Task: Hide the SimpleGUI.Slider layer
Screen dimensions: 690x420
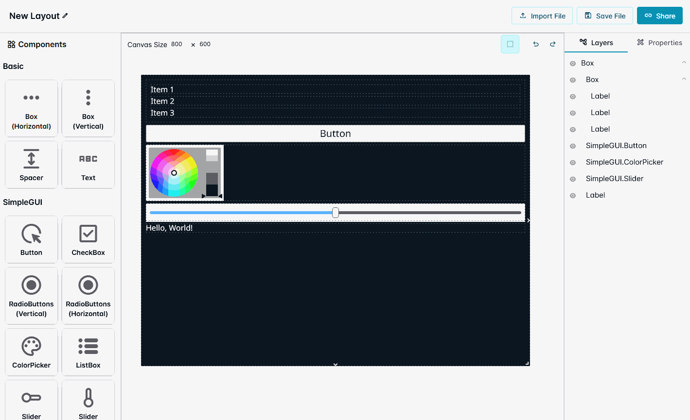Action: tap(573, 179)
